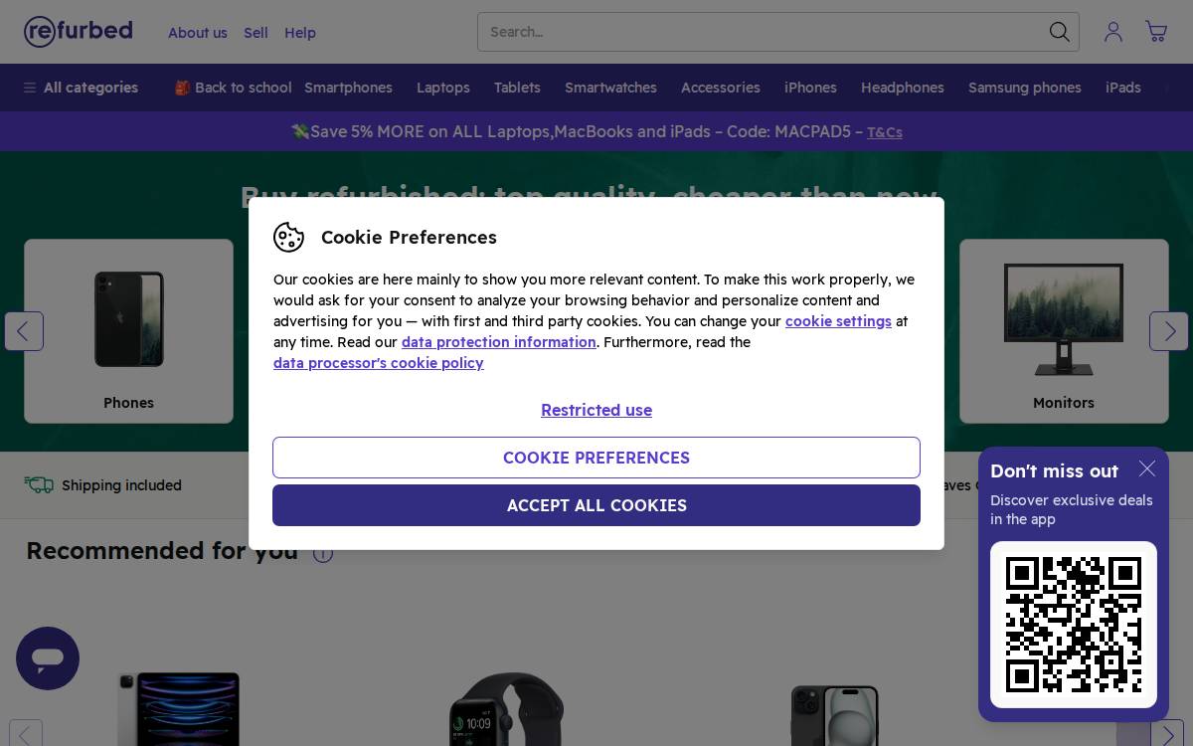Click next arrow on category carousel
Viewport: 1193px width, 746px height.
[1169, 331]
